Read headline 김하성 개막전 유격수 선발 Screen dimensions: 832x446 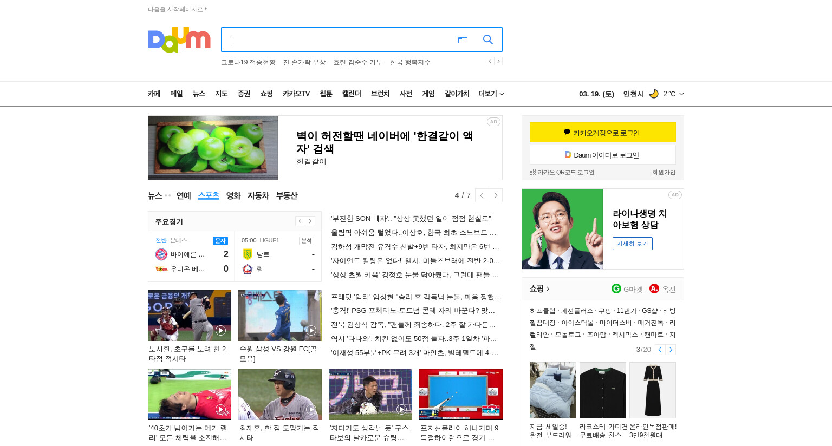[415, 246]
